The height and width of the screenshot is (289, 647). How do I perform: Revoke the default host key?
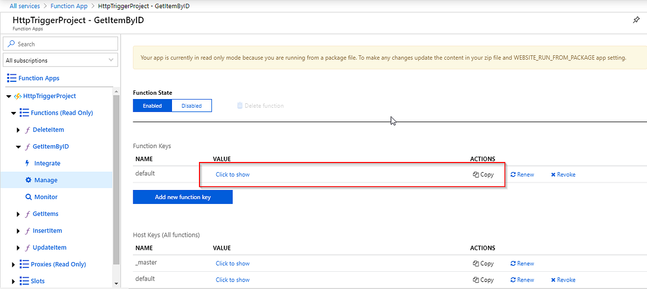563,280
